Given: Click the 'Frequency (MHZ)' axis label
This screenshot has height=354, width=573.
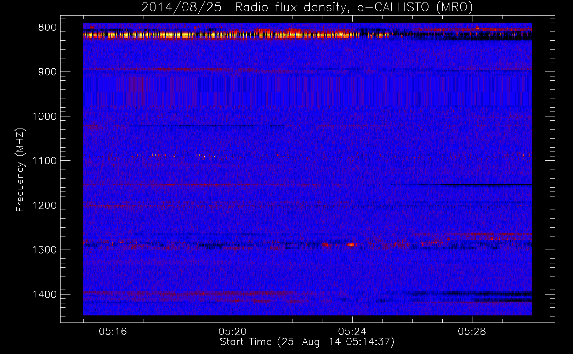Looking at the screenshot, I should (20, 170).
